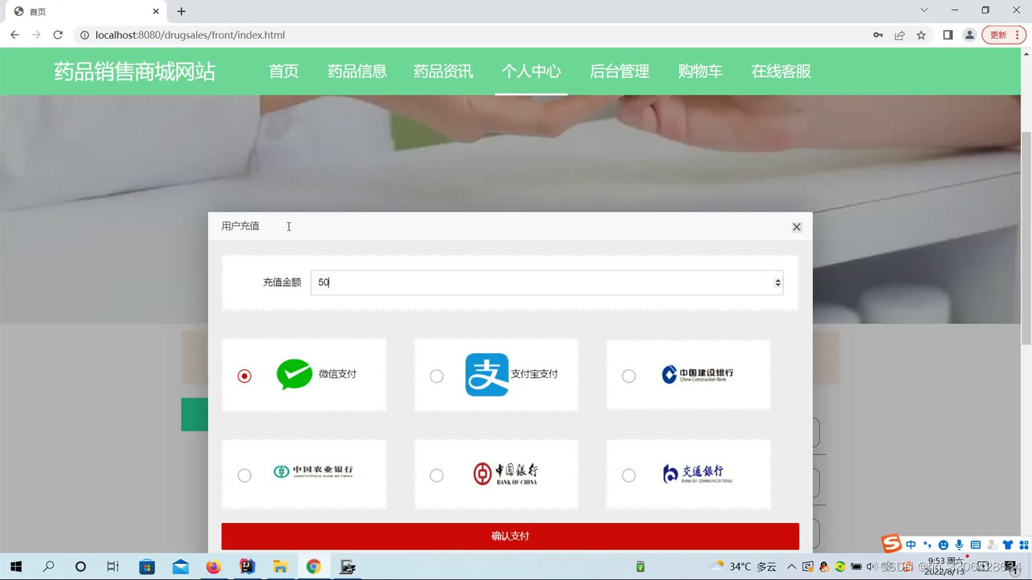Click the China Construction Bank logo

[697, 374]
